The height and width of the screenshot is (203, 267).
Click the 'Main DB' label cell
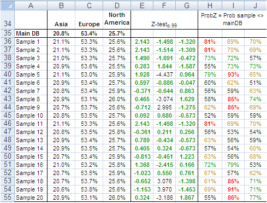[x=31, y=33]
